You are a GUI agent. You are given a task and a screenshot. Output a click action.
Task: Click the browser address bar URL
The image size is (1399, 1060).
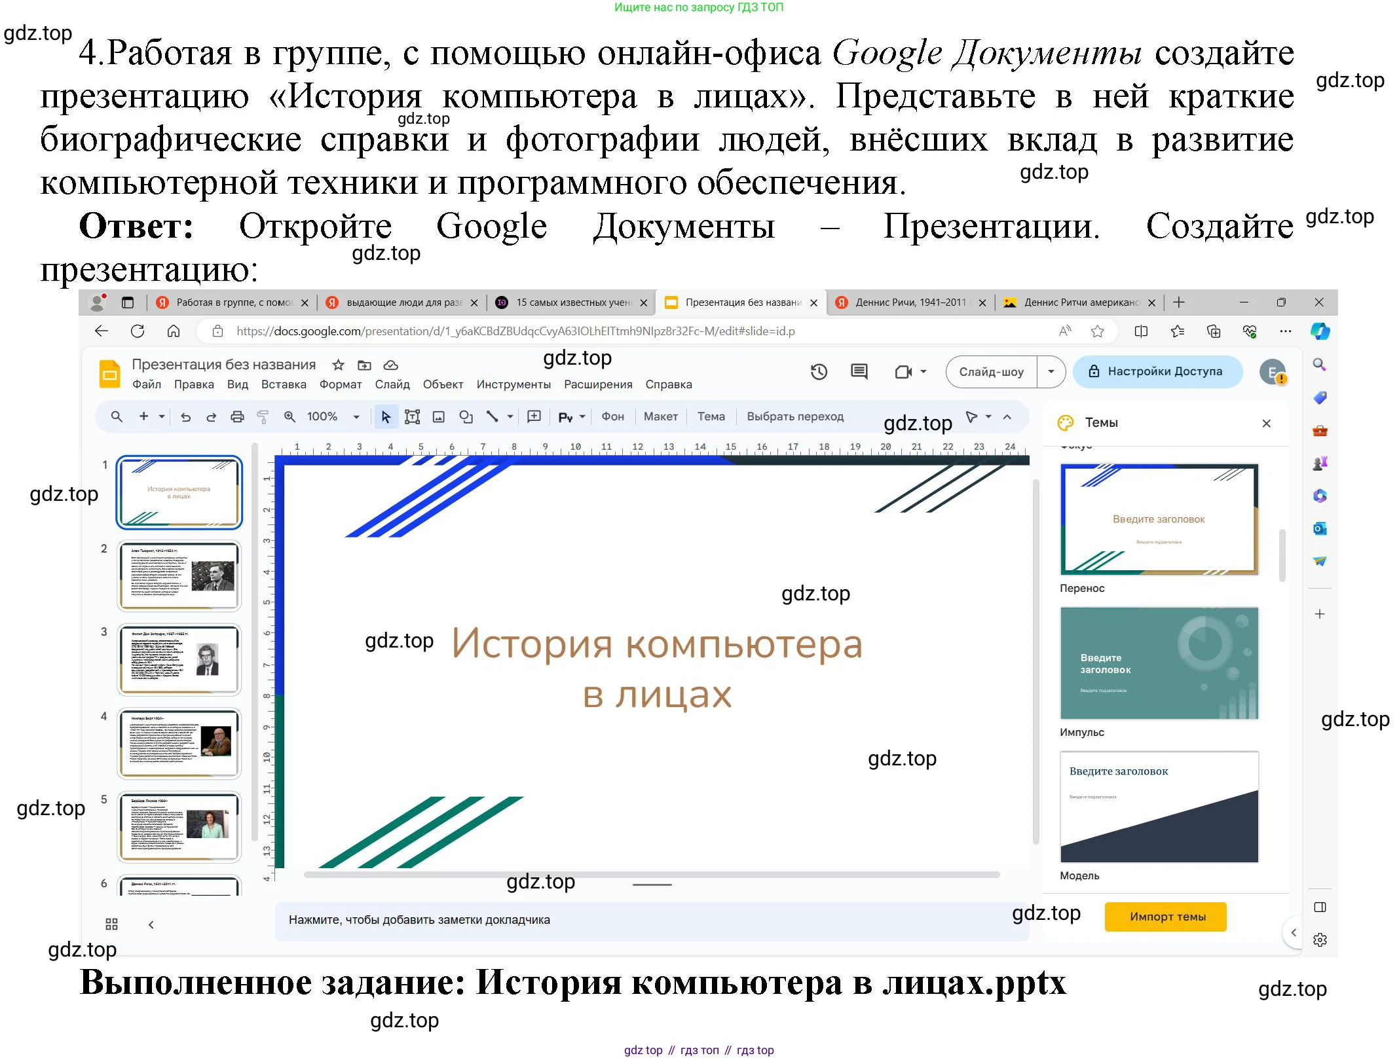(515, 331)
